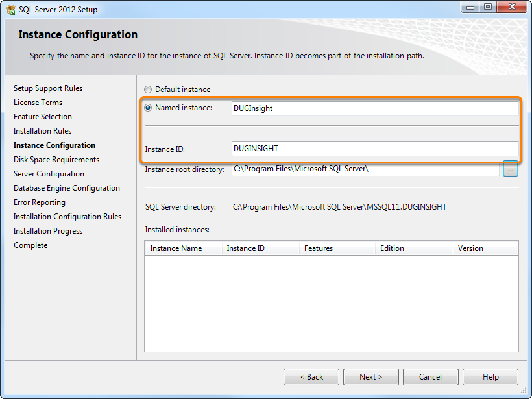Screen dimensions: 532x399
Task: Click the Named instance text field
Action: [x=375, y=108]
